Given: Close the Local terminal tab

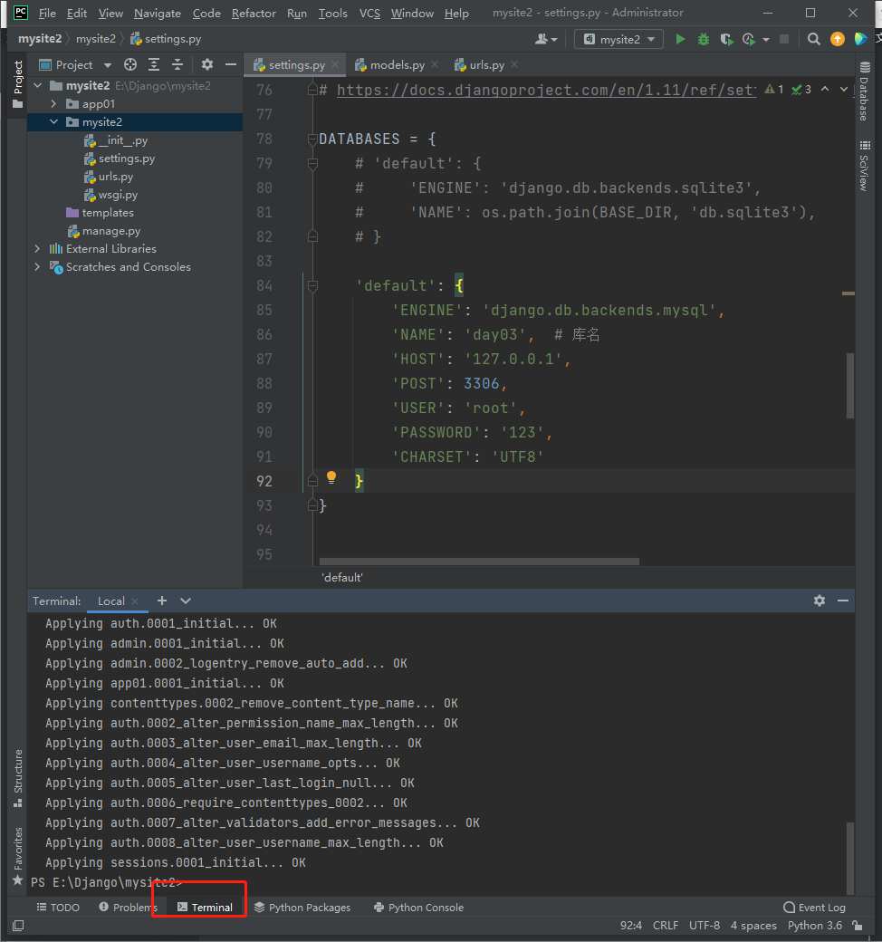Looking at the screenshot, I should click(x=135, y=601).
